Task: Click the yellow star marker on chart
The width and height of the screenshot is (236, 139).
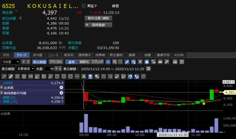Action: click(204, 103)
